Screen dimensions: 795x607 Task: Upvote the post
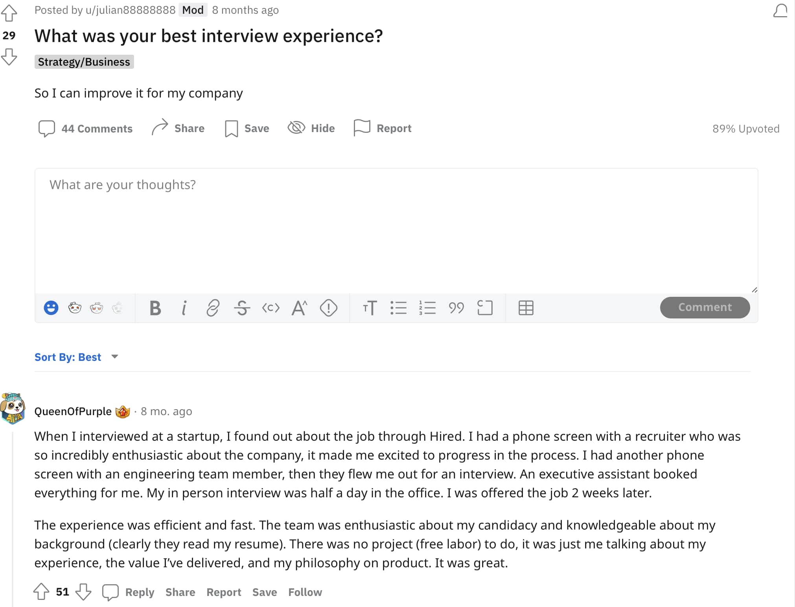[x=9, y=13]
